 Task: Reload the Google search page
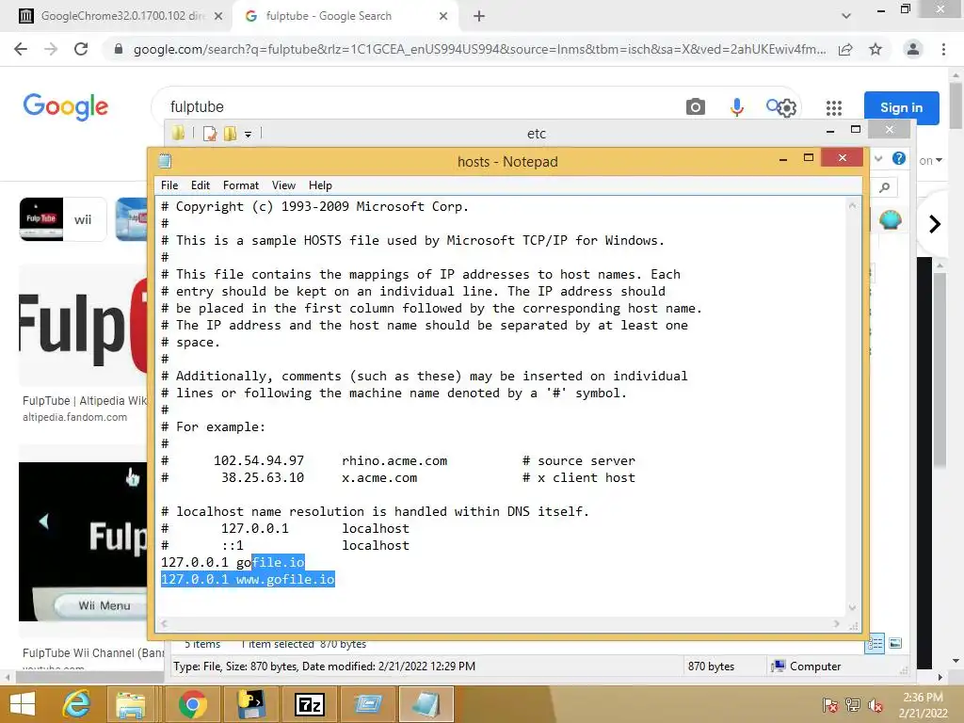[x=81, y=49]
